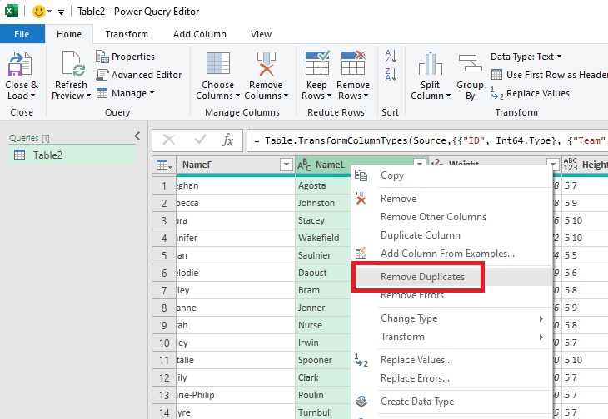Choose Remove Duplicates
The image size is (608, 419).
point(452,277)
